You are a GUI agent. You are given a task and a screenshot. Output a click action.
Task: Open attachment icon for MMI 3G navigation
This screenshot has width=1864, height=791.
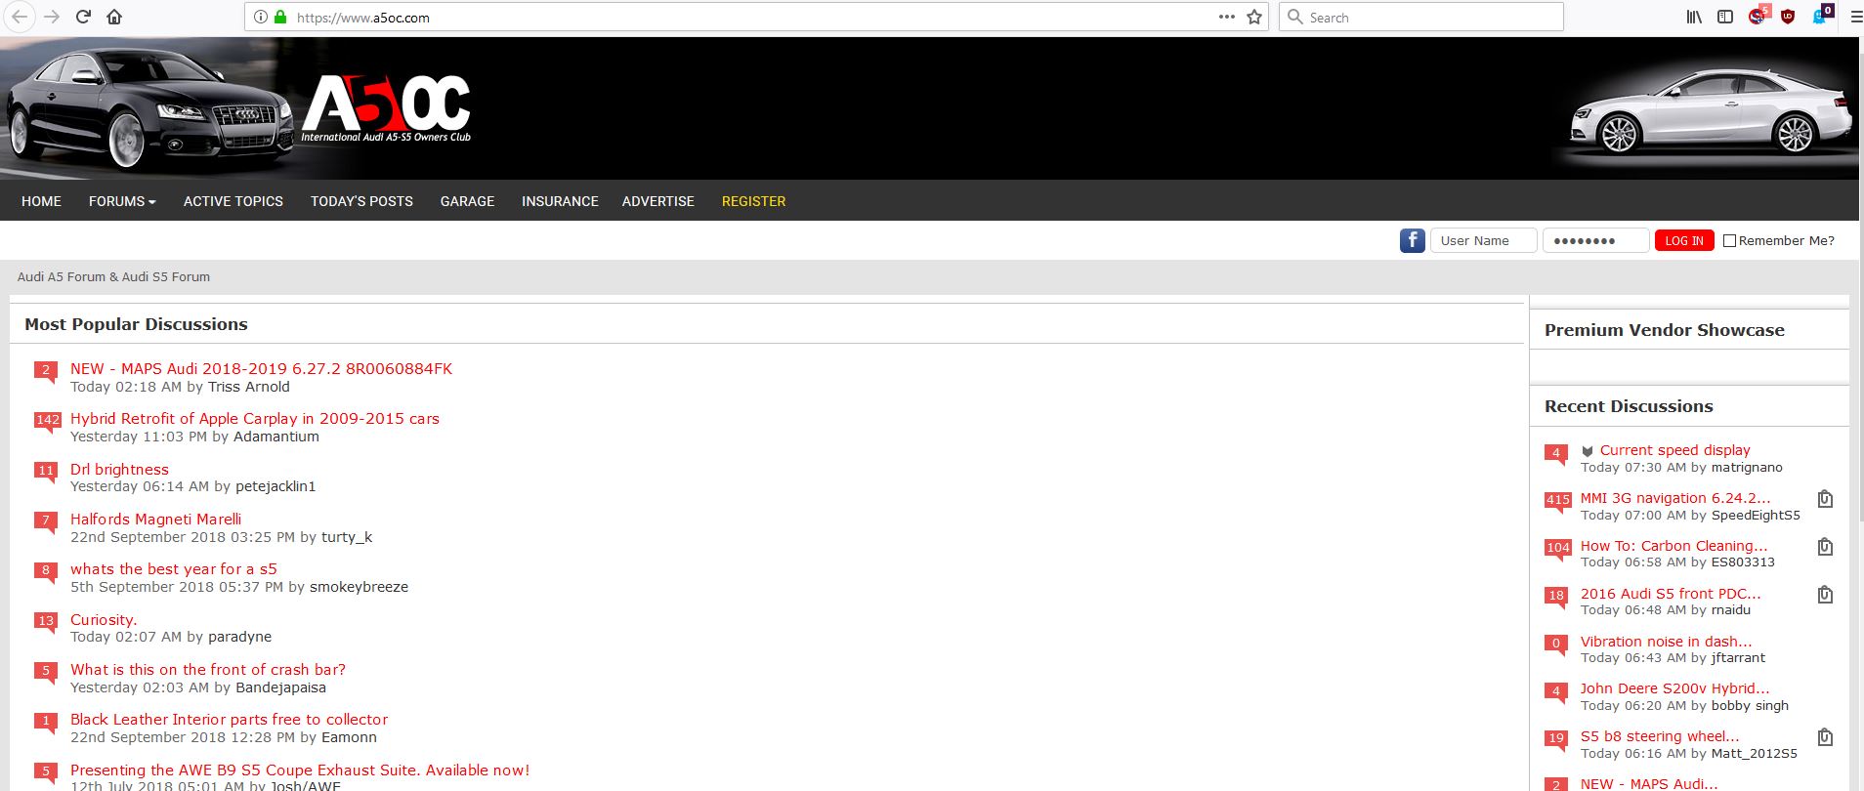coord(1824,499)
